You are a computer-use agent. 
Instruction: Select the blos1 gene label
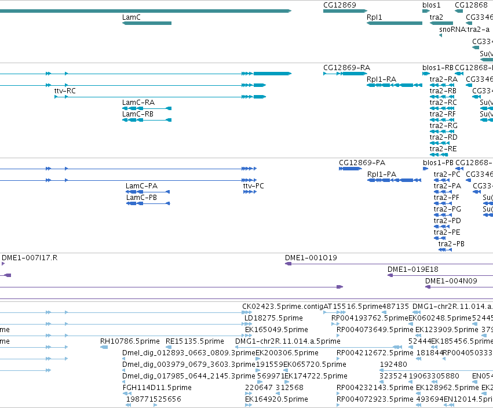(432, 5)
